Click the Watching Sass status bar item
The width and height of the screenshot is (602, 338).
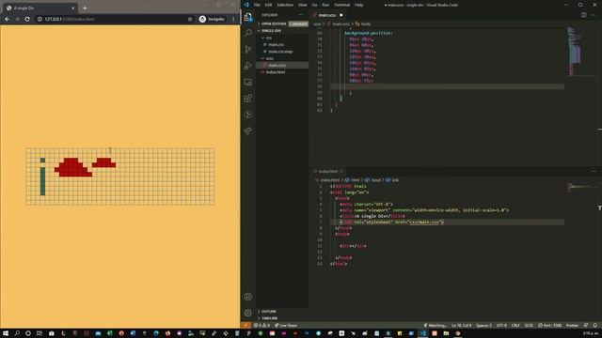pos(435,326)
